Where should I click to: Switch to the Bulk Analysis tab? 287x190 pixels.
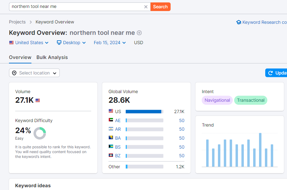coord(52,57)
